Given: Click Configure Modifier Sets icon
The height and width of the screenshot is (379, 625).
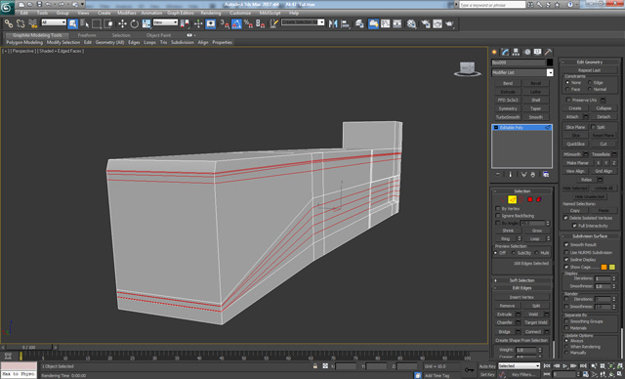Looking at the screenshot, I should (x=546, y=175).
